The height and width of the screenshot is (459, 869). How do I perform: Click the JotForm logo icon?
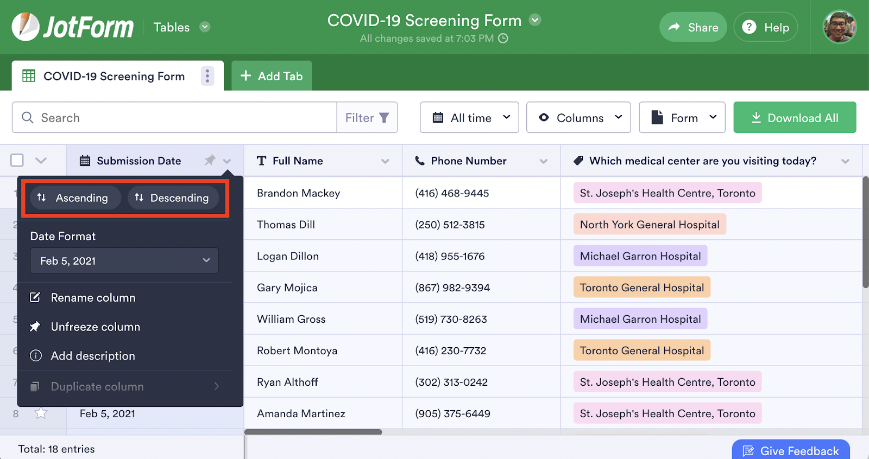pos(26,27)
